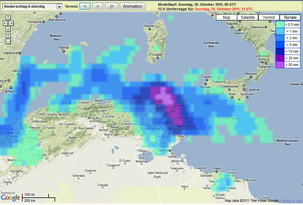Click the Sfax city label
The height and width of the screenshot is (205, 303).
(181, 136)
